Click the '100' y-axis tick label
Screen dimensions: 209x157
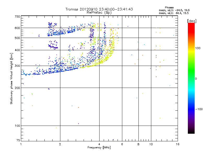(x=18, y=126)
